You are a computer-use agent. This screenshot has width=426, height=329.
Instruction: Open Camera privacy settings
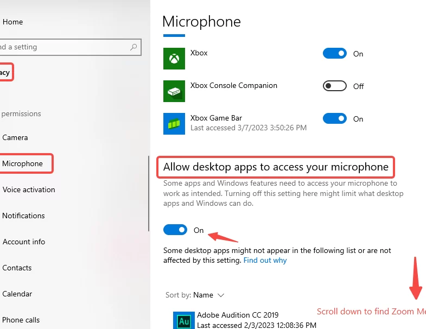pos(15,137)
